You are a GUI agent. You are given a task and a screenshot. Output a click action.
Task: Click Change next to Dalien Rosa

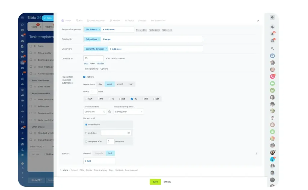click(107, 39)
